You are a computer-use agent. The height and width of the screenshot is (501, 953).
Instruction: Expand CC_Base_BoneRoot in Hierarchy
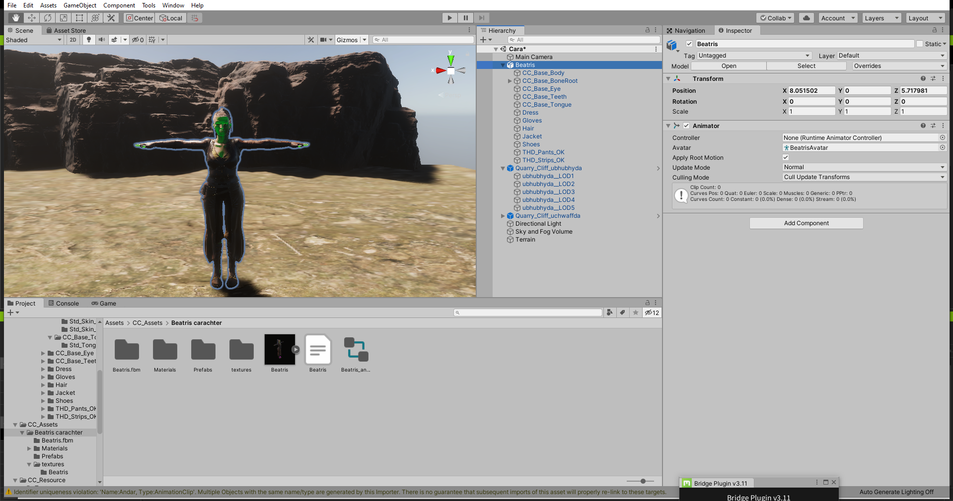tap(510, 81)
